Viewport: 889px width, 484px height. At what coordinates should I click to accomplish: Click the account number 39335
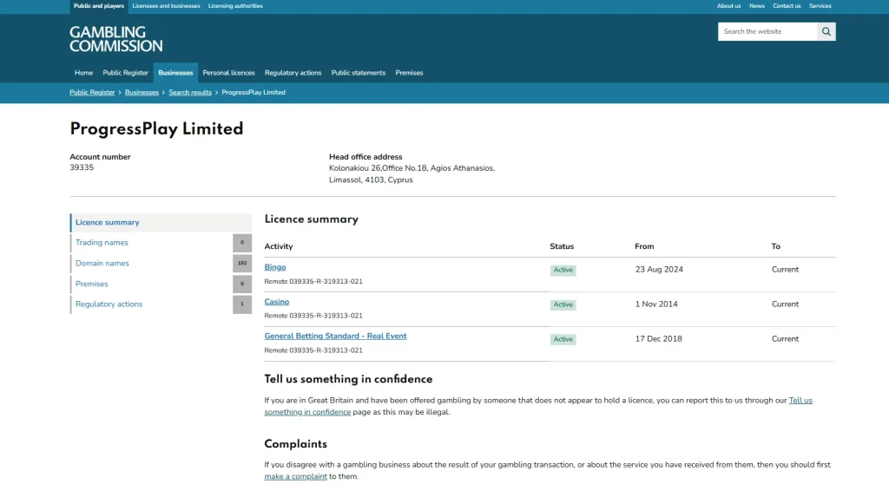click(x=82, y=167)
